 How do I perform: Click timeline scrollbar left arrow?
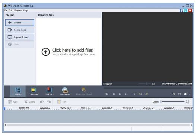pos(5,125)
